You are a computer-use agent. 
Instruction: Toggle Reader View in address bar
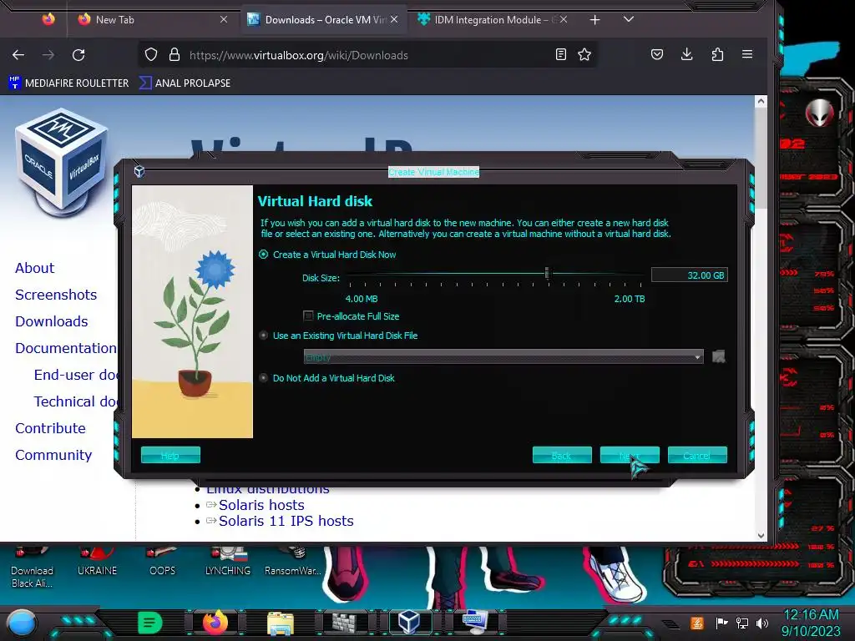tap(560, 54)
